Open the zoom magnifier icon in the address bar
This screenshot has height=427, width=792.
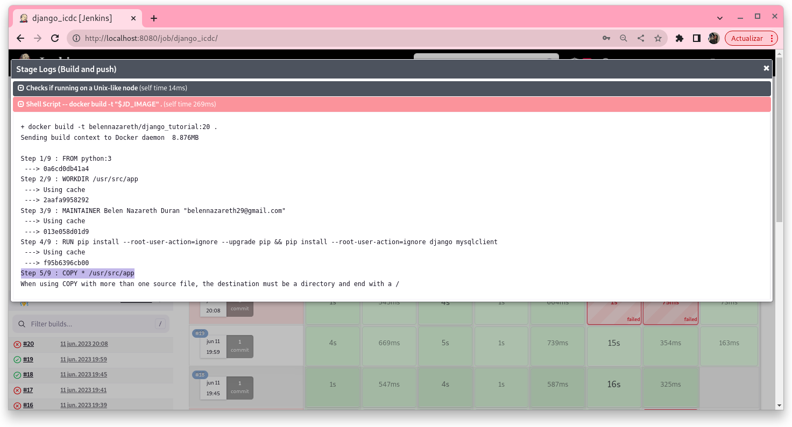(623, 38)
